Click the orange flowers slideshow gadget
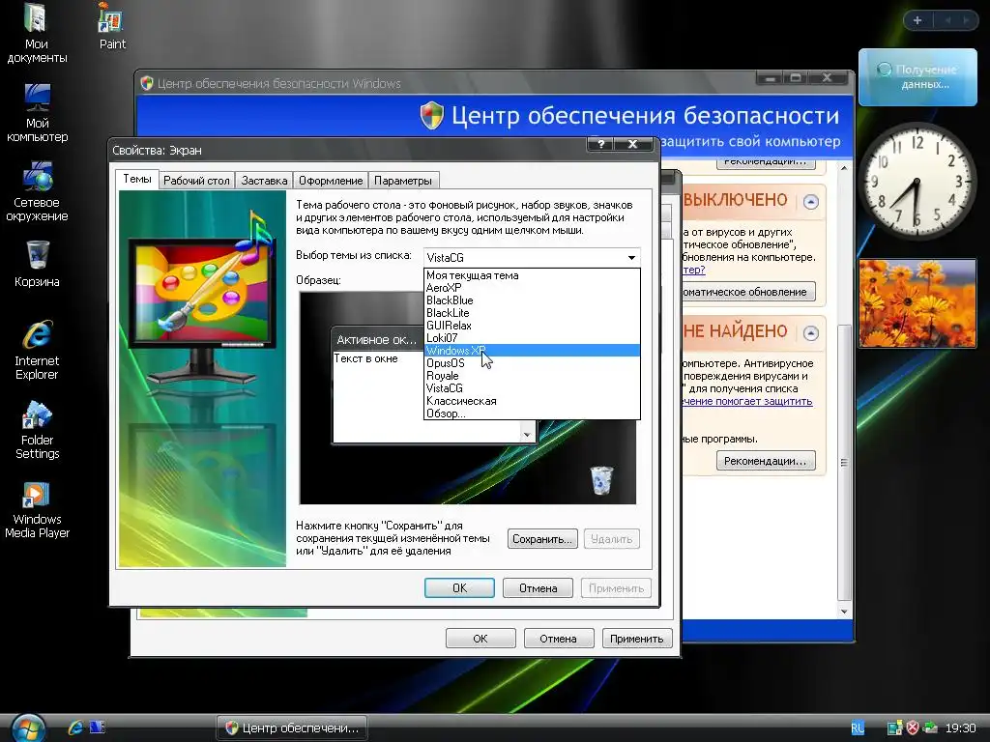 tap(917, 302)
